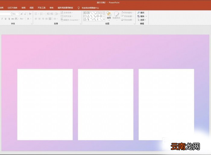Click the 告诉我你想要做什么 (Tell me) search box

[x=90, y=8]
